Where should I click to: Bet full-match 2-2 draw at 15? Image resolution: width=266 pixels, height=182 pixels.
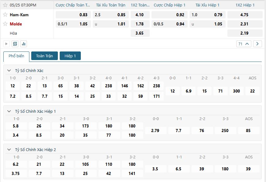[x=204, y=91]
